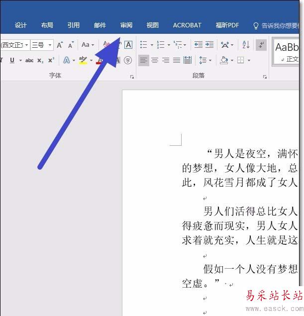Viewport: 304px width, 316px height.
Task: Justify the paragraph text
Action: point(177,60)
